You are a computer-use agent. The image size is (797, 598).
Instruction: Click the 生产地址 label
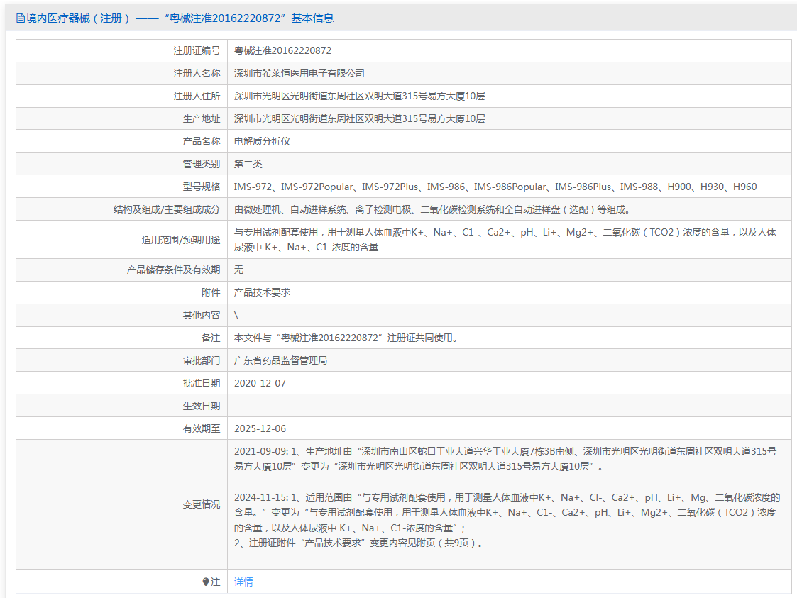pyautogui.click(x=202, y=119)
